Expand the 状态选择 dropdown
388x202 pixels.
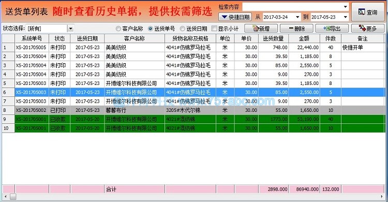click(x=71, y=28)
